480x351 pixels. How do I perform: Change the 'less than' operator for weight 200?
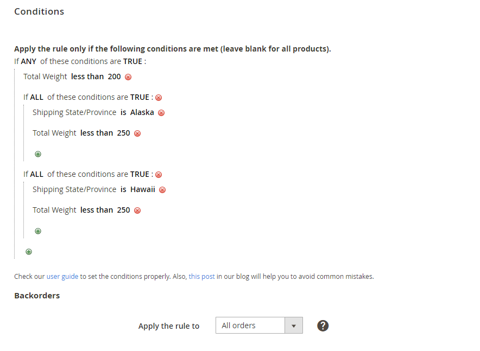87,76
